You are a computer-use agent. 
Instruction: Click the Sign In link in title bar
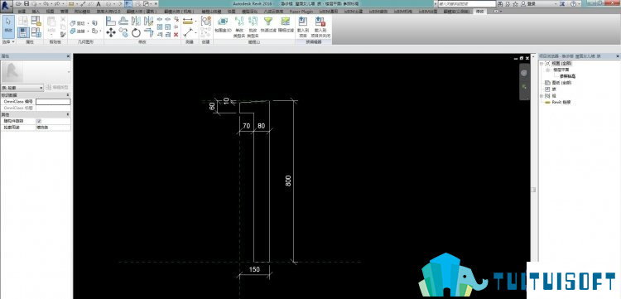(x=530, y=3)
